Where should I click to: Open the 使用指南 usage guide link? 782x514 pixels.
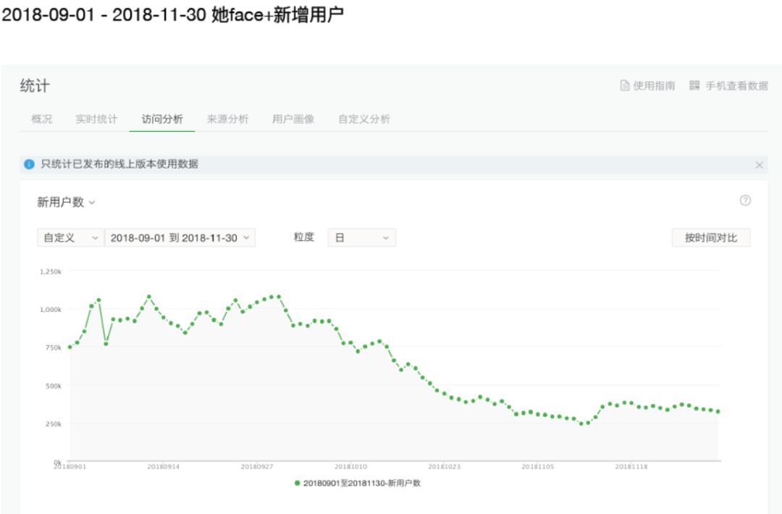[647, 85]
